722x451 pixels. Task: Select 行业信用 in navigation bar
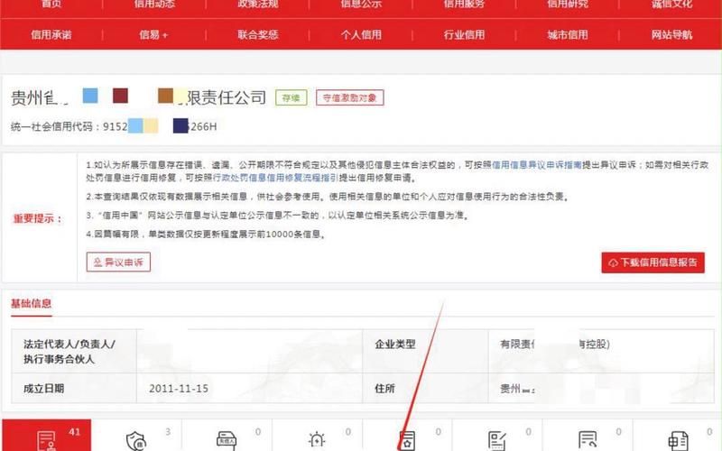464,34
